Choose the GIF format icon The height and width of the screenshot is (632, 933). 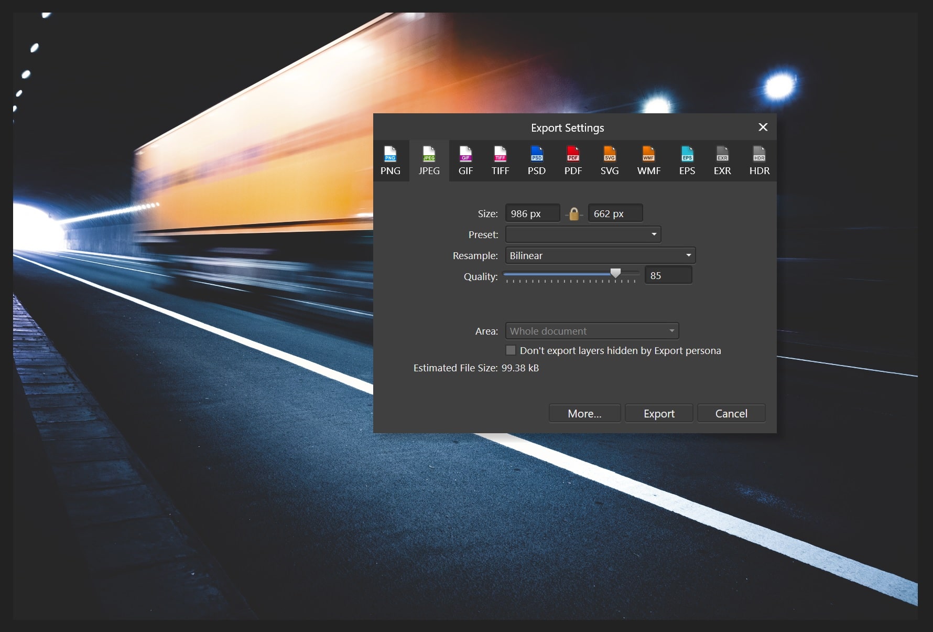point(465,160)
